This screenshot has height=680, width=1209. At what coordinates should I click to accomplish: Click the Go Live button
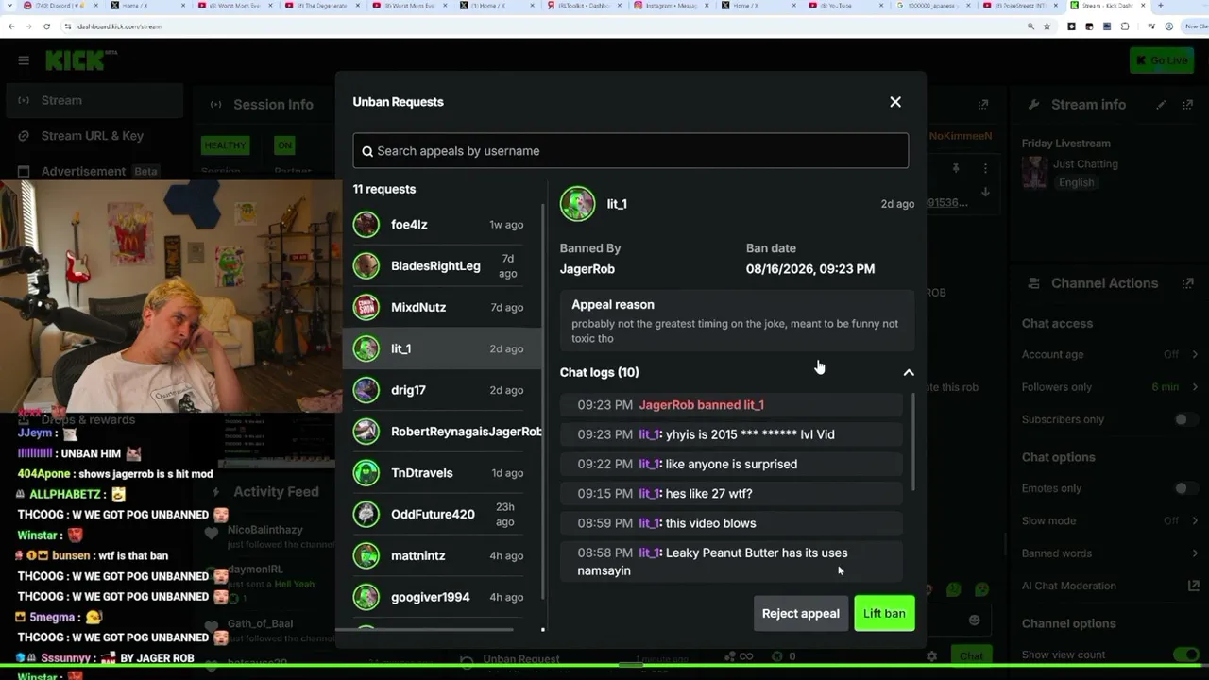coord(1161,60)
